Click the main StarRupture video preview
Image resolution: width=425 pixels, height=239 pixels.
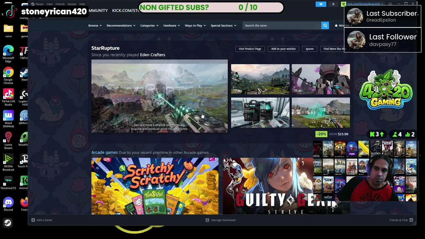[159, 96]
